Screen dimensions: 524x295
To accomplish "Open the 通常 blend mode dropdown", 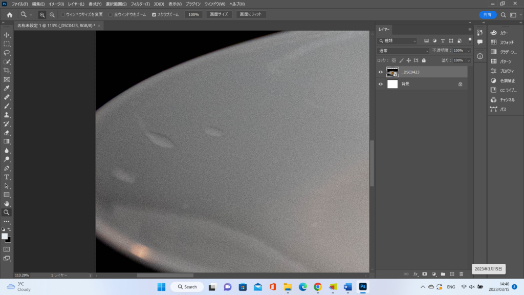I will [x=403, y=51].
